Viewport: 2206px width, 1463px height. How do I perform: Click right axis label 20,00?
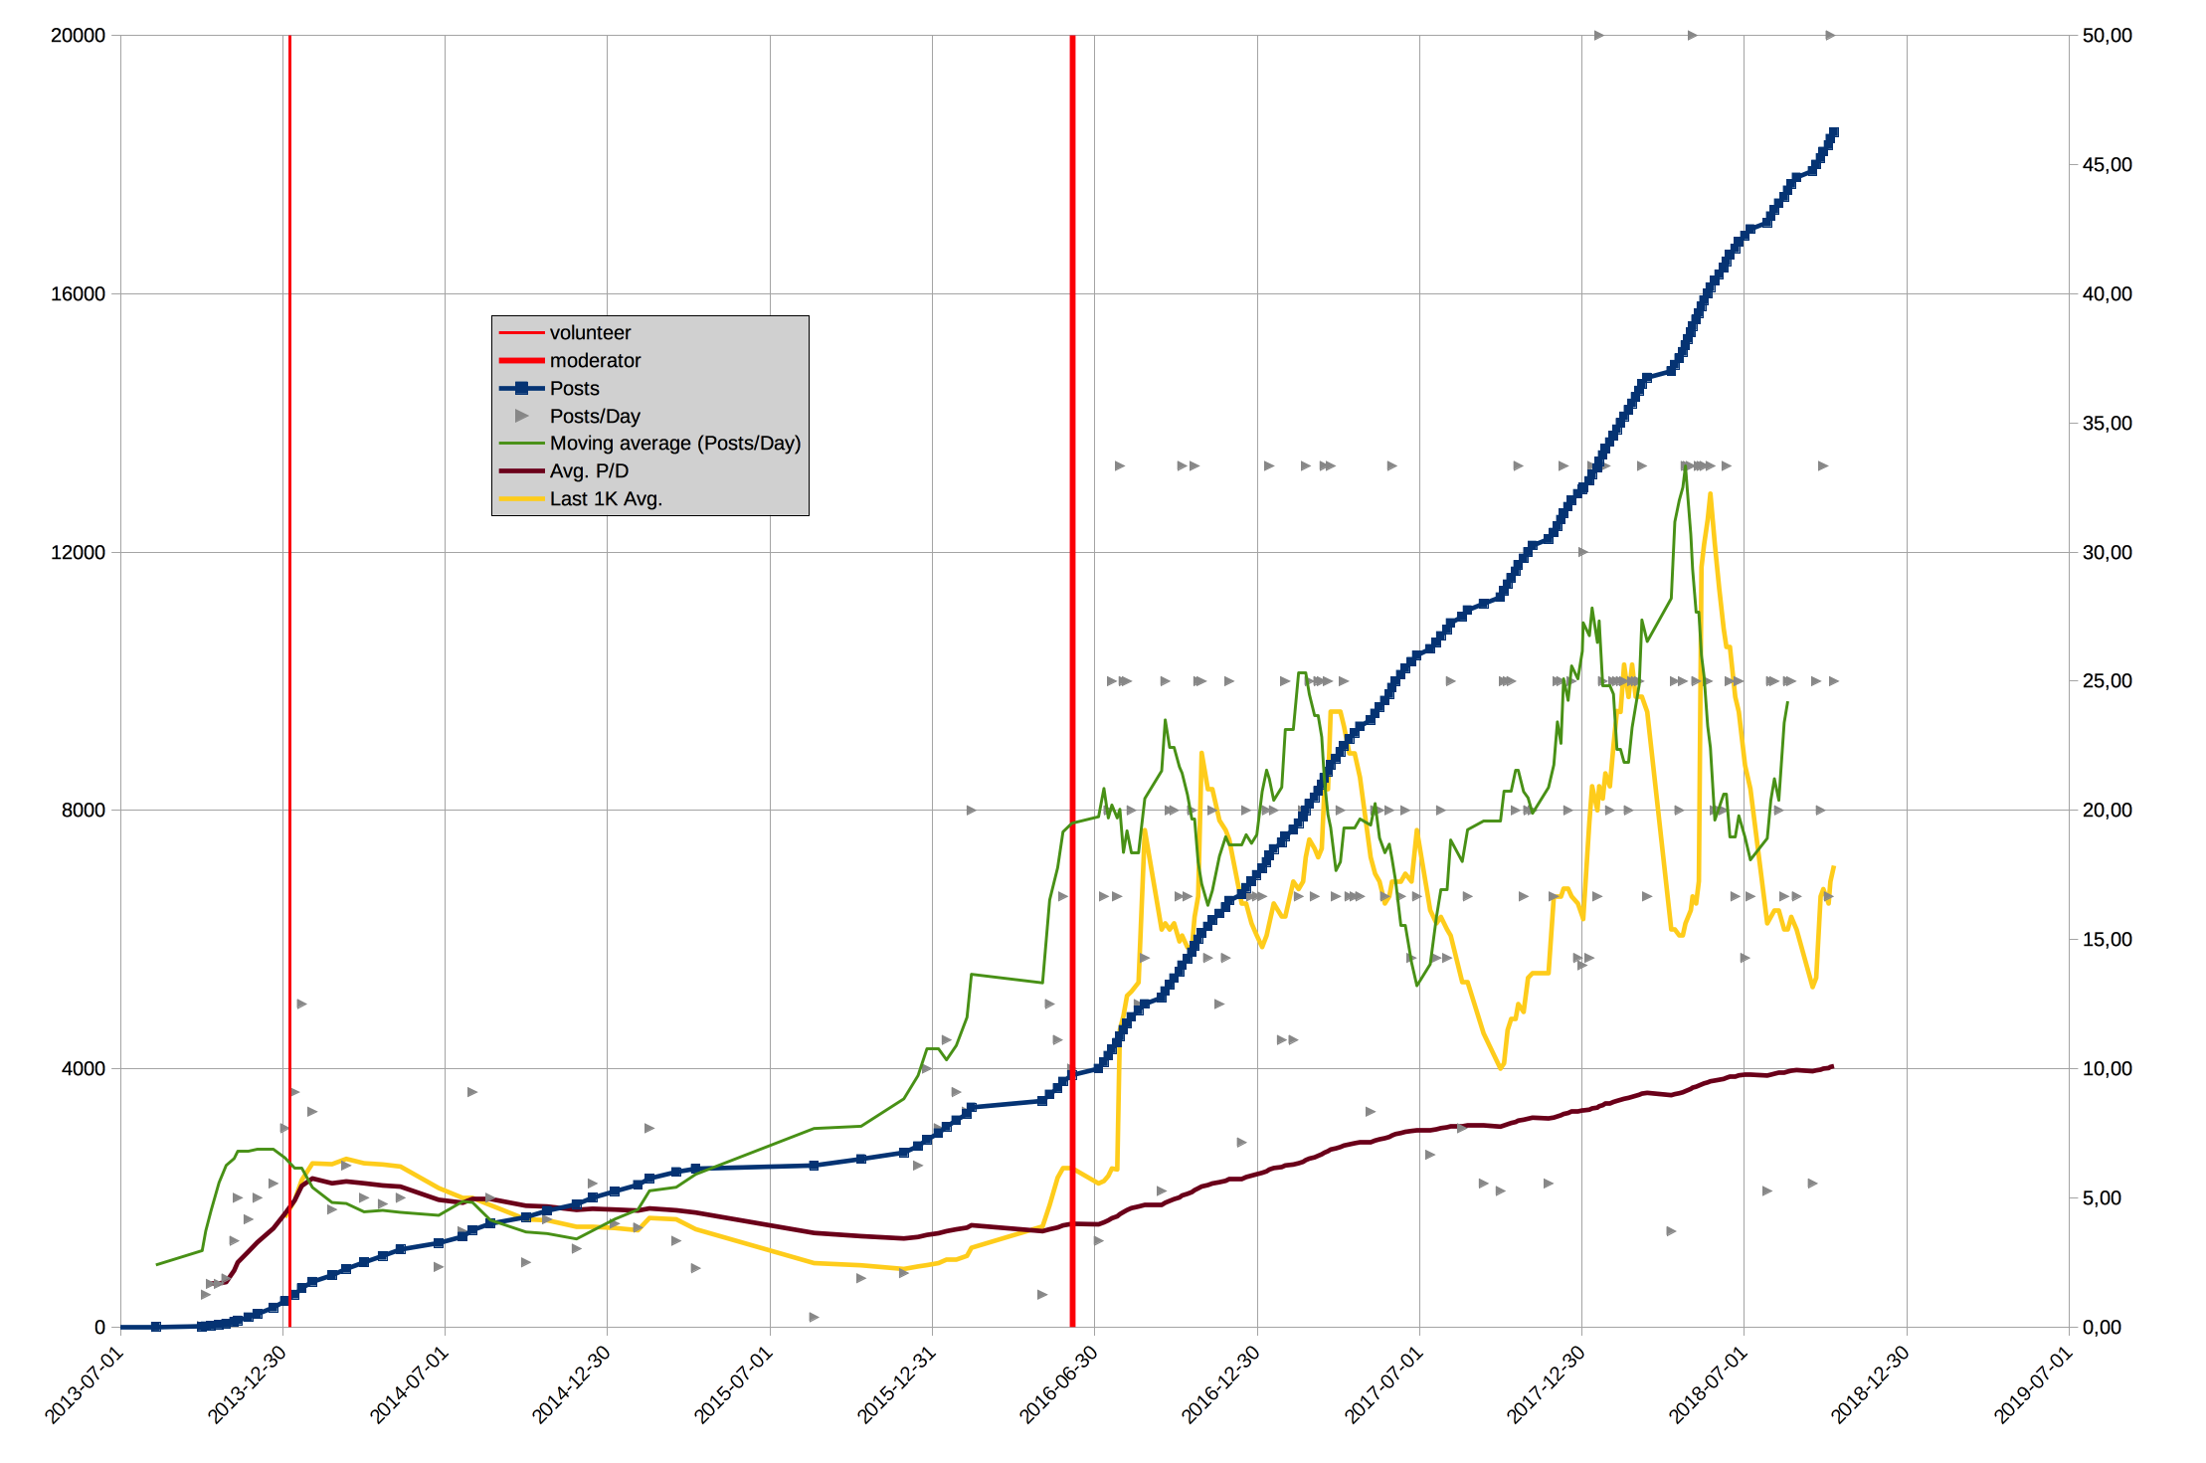2108,810
